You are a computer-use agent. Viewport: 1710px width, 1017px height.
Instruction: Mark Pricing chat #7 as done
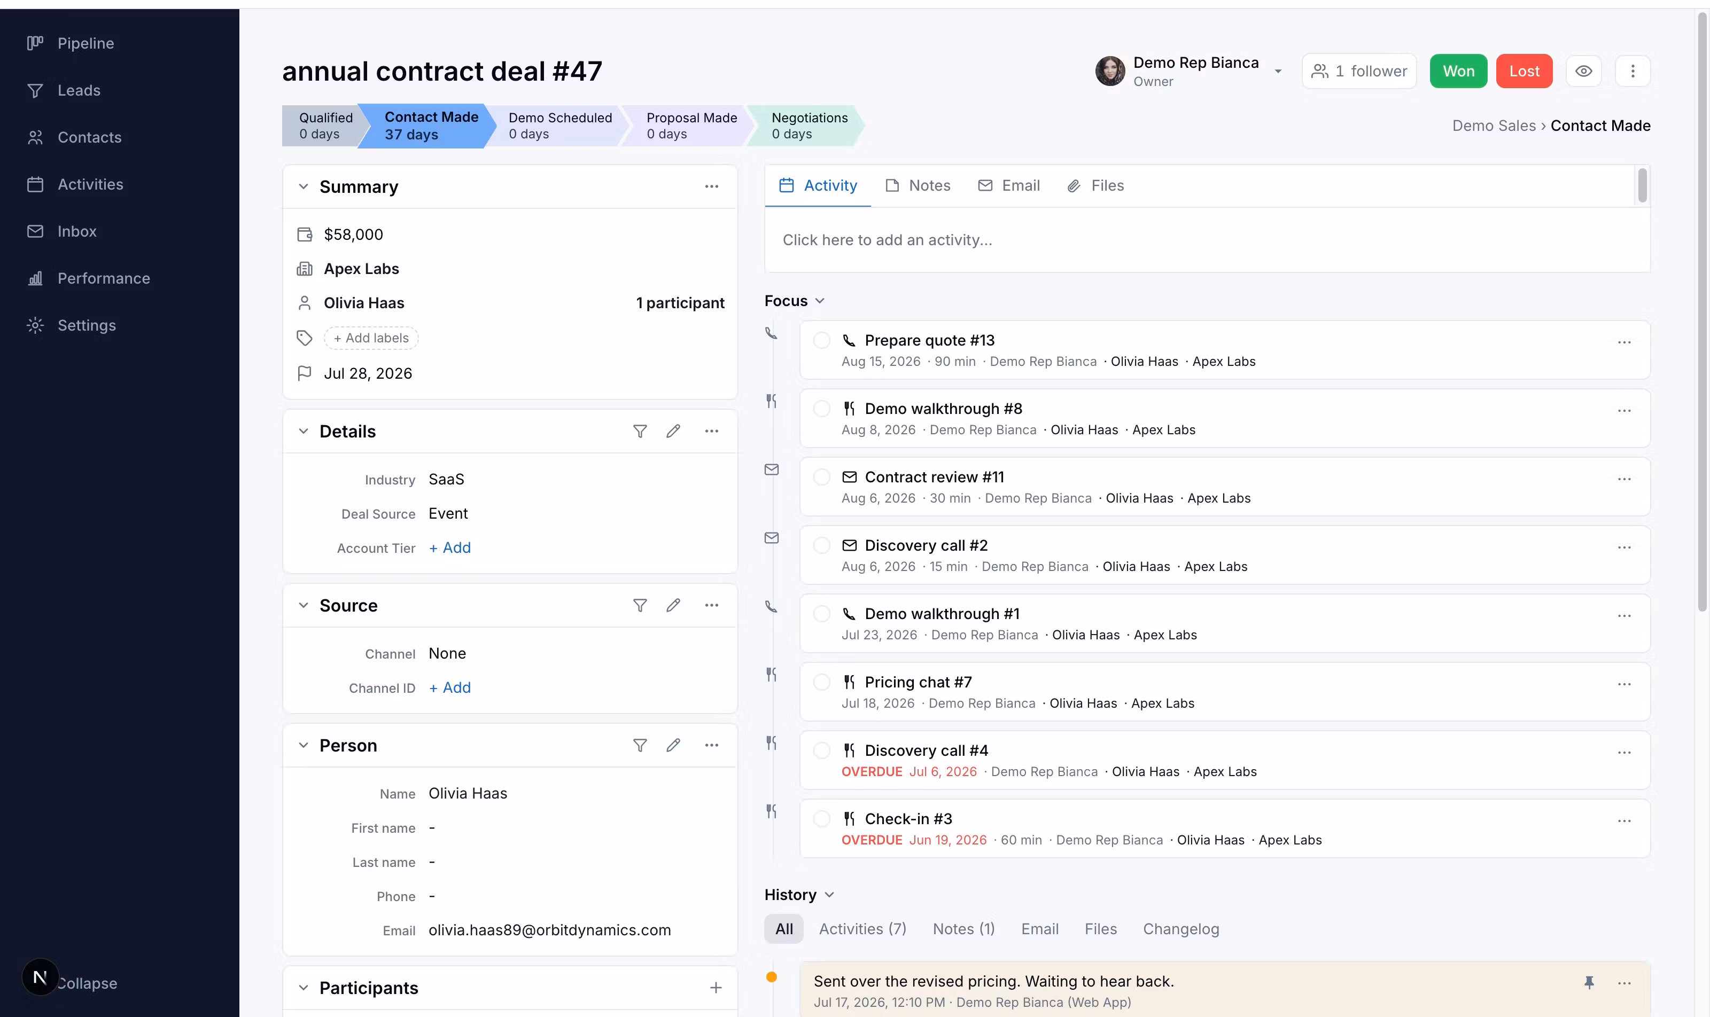pos(821,683)
